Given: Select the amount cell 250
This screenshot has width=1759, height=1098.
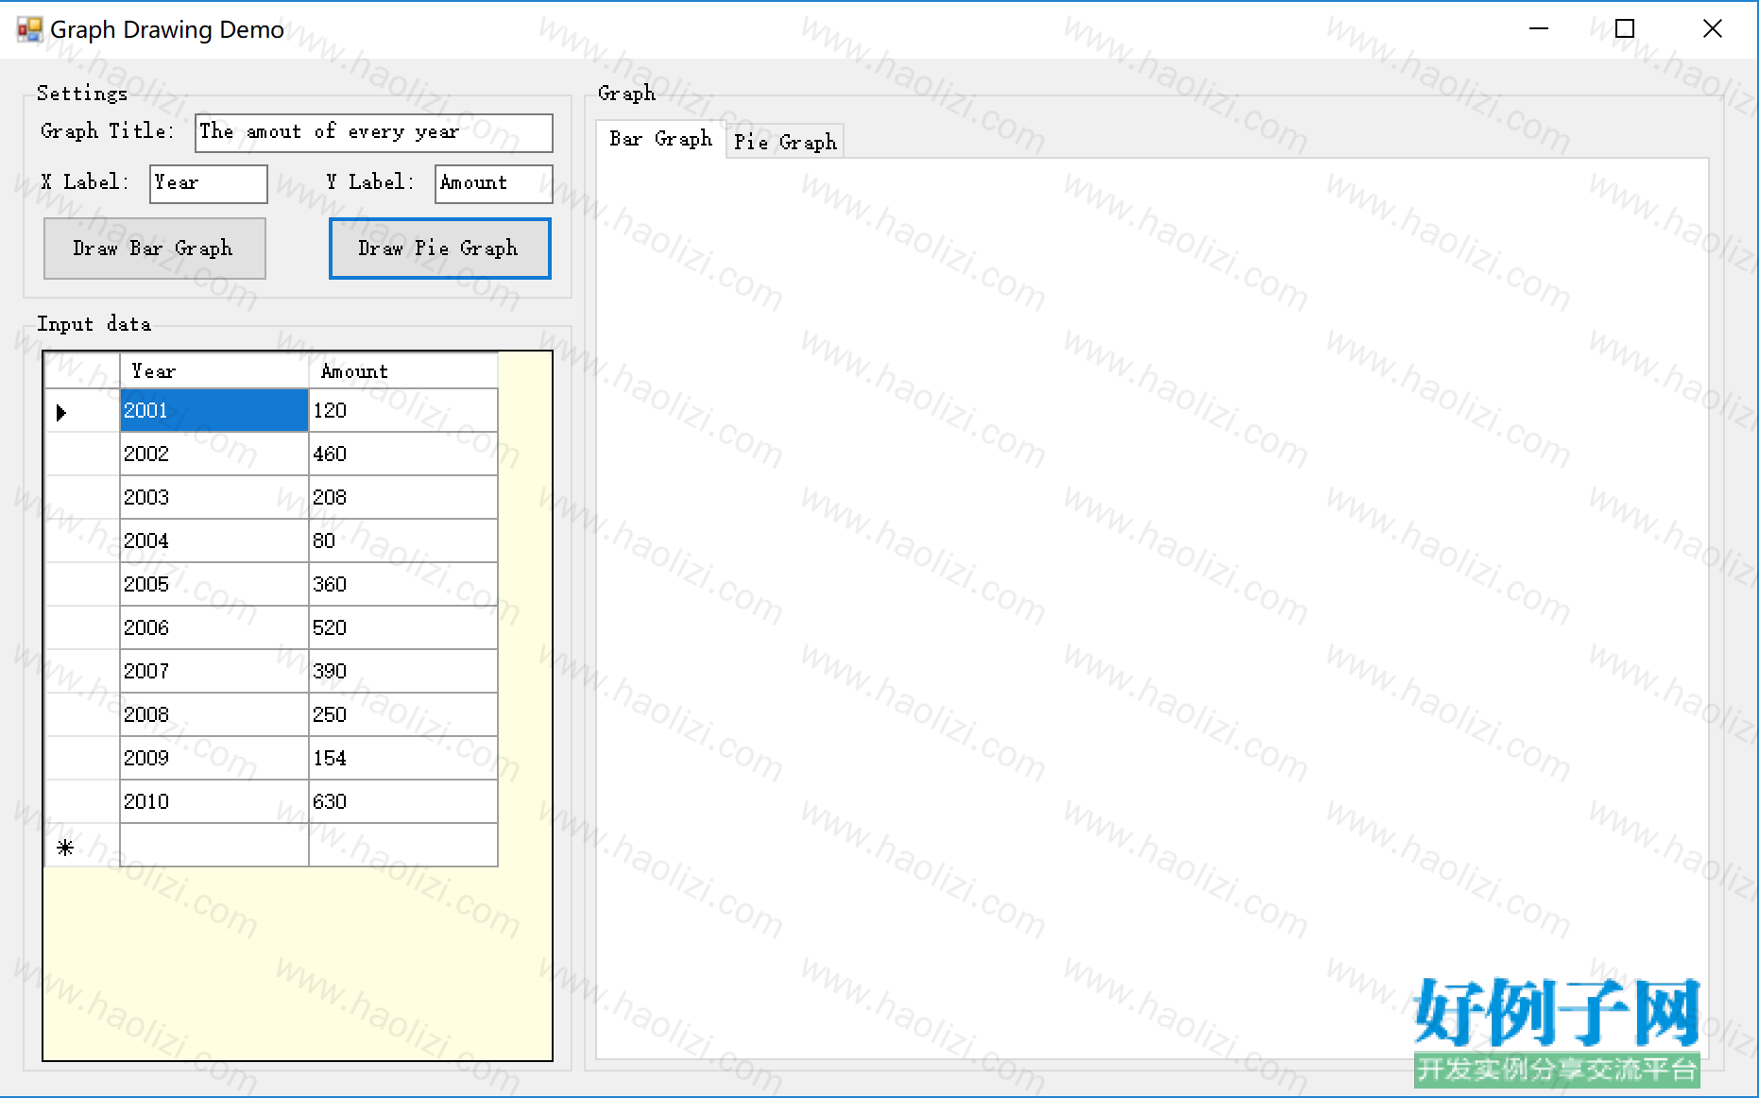Looking at the screenshot, I should [x=403, y=715].
